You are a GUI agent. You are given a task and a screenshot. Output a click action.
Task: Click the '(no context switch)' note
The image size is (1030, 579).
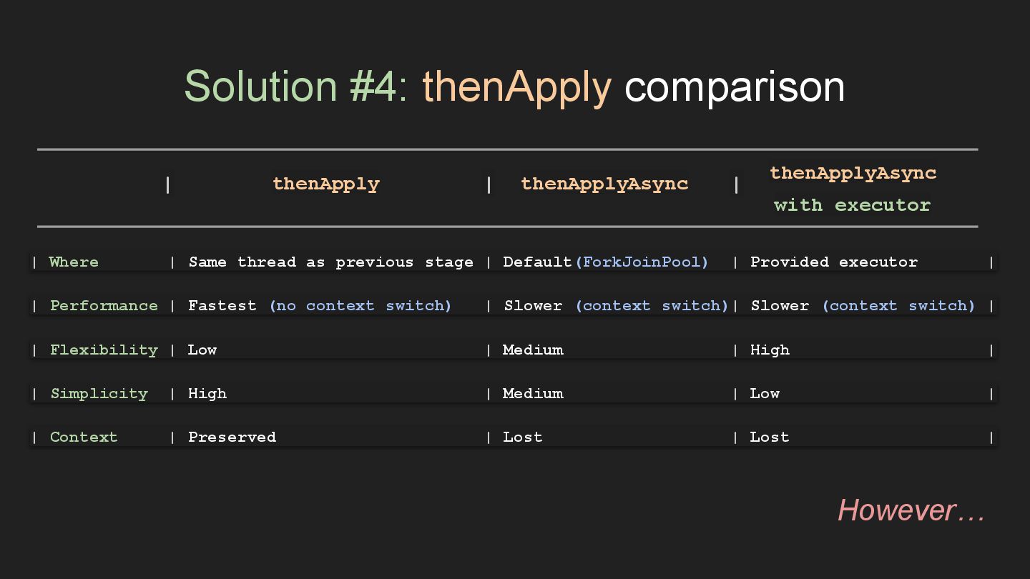(x=360, y=306)
